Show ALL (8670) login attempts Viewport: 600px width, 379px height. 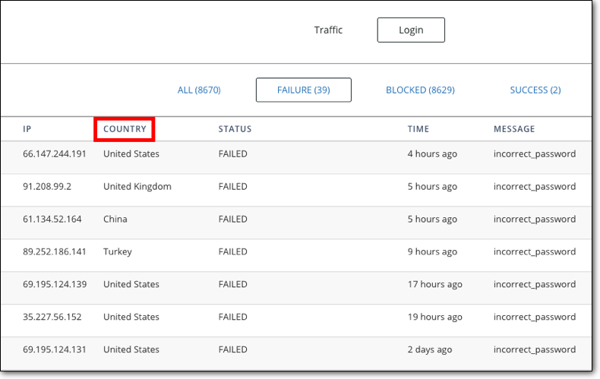pos(199,90)
